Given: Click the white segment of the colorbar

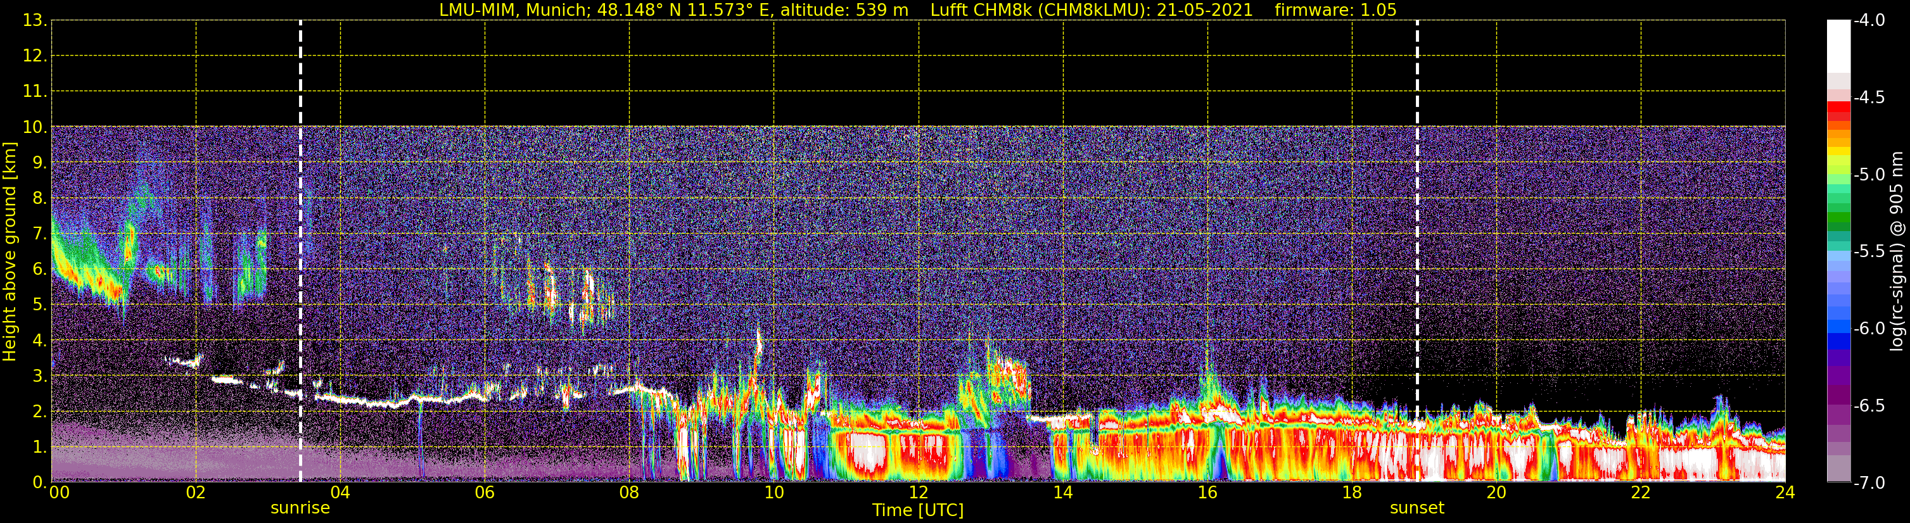Looking at the screenshot, I should coord(1839,46).
